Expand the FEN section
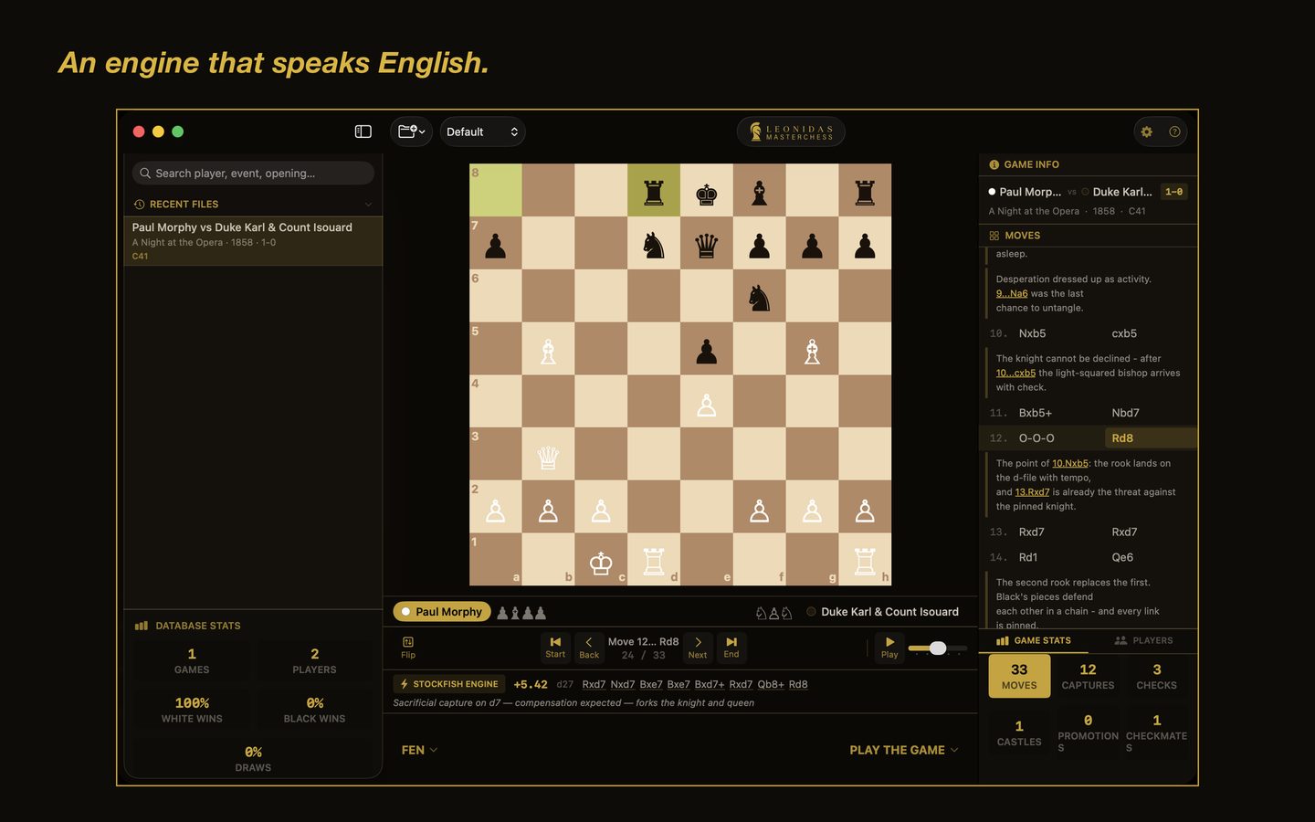This screenshot has width=1315, height=822. pyautogui.click(x=419, y=750)
